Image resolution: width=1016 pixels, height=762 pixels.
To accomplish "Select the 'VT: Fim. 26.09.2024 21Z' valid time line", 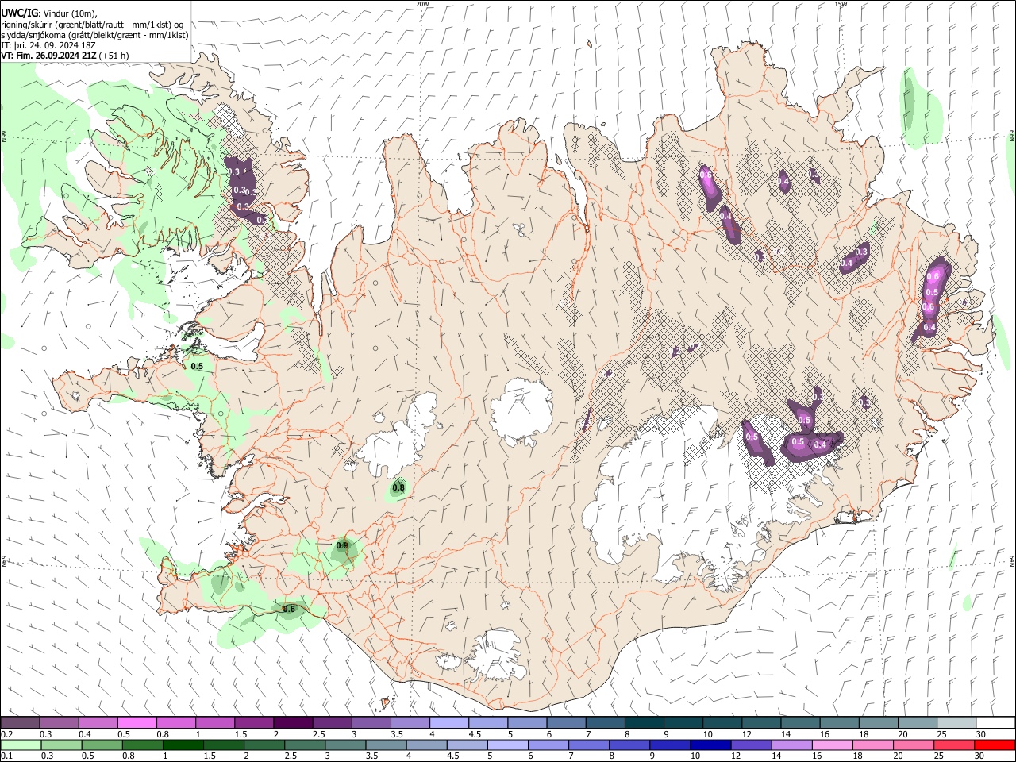I will pyautogui.click(x=49, y=56).
